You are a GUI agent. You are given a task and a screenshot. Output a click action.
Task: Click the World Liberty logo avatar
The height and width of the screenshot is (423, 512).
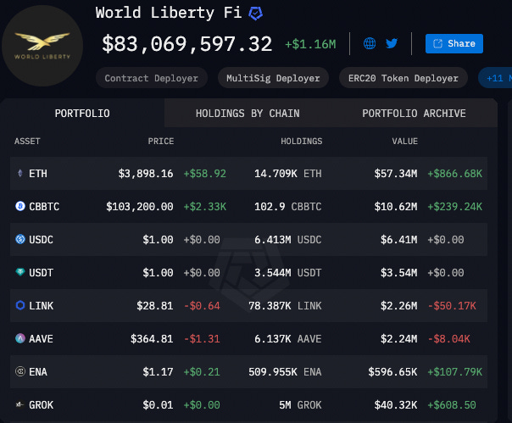42,46
